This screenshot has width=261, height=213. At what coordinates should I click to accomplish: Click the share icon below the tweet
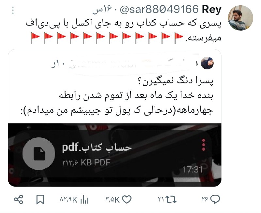coord(19,200)
